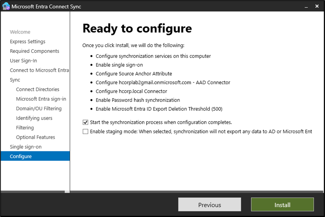Image resolution: width=325 pixels, height=217 pixels.
Task: Select the Sync section in sidebar
Action: coord(15,80)
